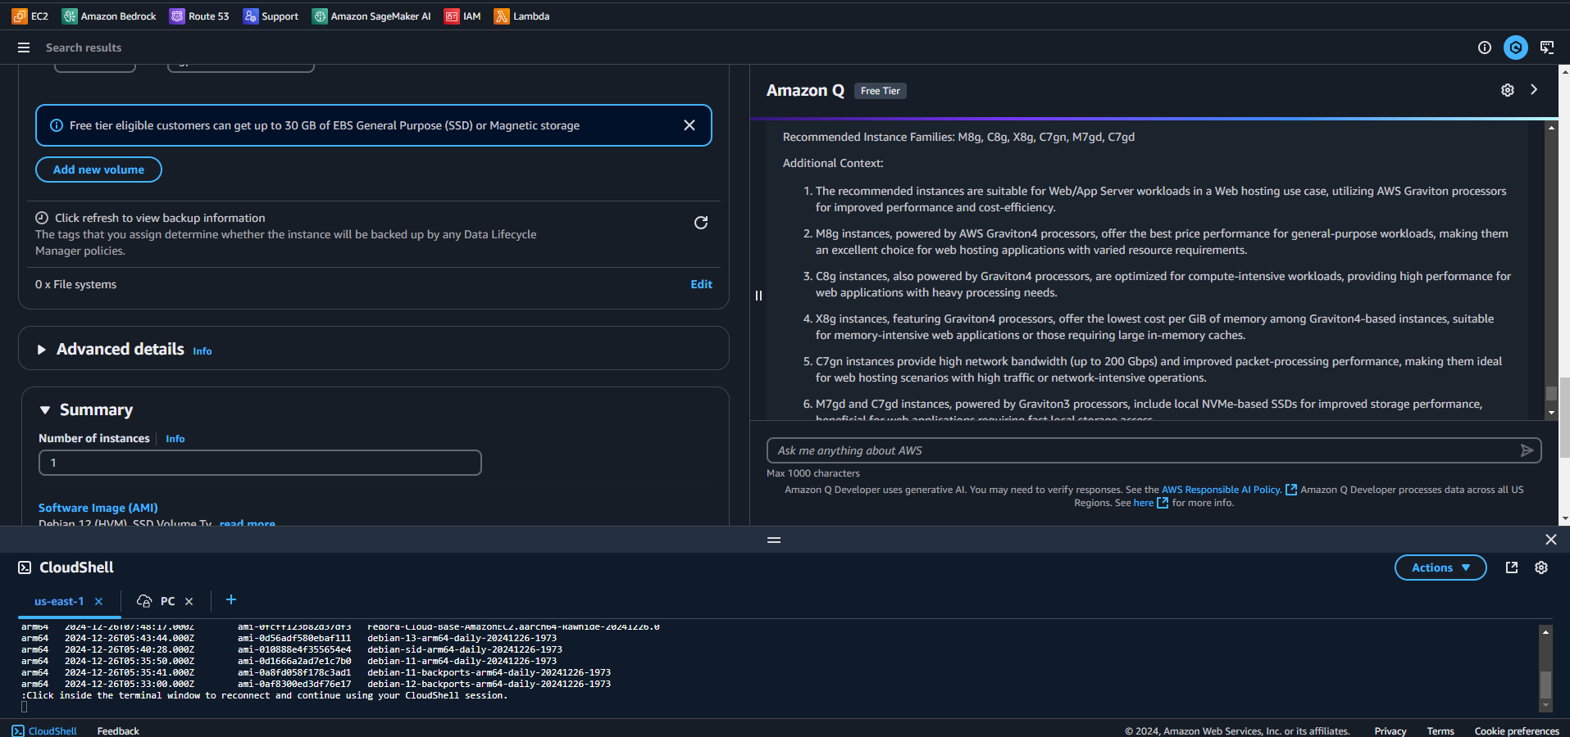Viewport: 1570px width, 737px height.
Task: Click Add new volume button
Action: (98, 170)
